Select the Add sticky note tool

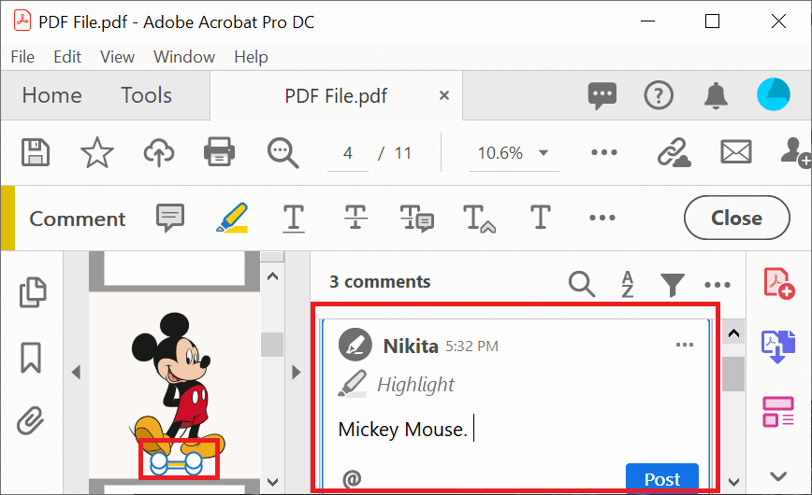(169, 219)
